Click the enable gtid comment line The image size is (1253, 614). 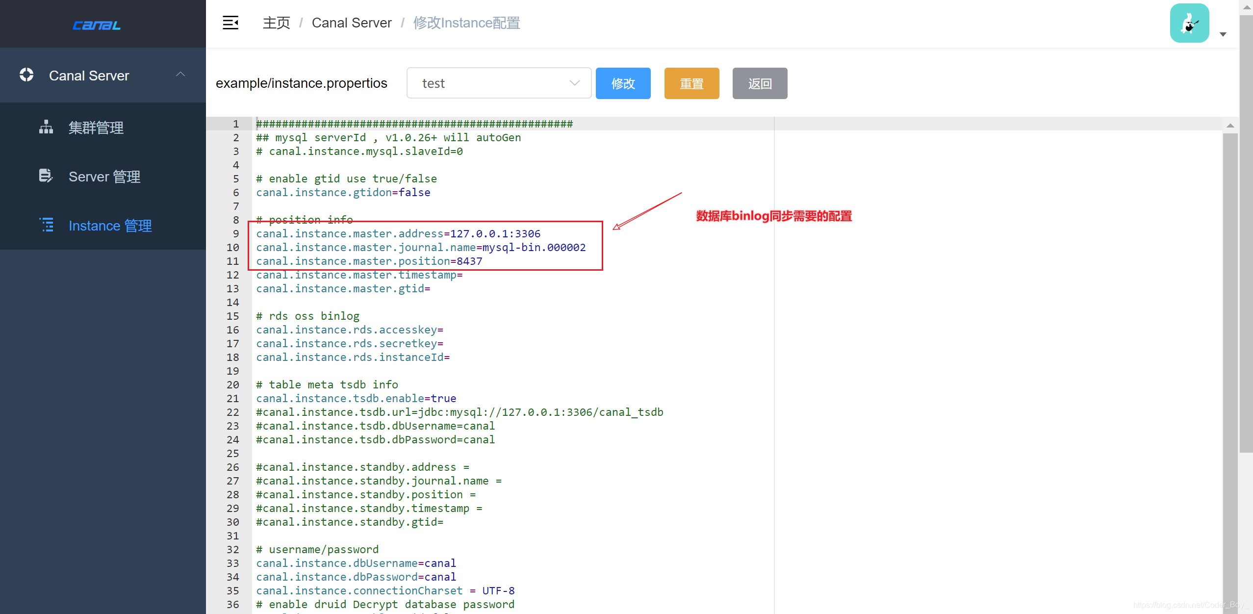pos(346,179)
